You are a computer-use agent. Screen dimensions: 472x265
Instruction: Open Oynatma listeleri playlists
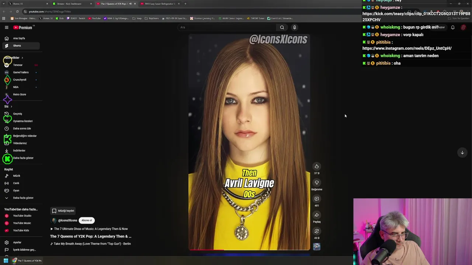point(21,121)
